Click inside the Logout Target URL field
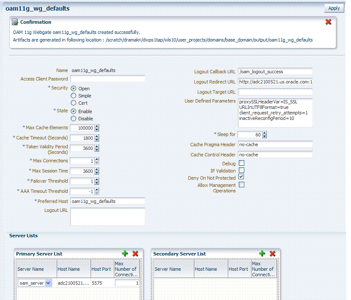Image resolution: width=351 pixels, height=300 pixels. [x=275, y=92]
